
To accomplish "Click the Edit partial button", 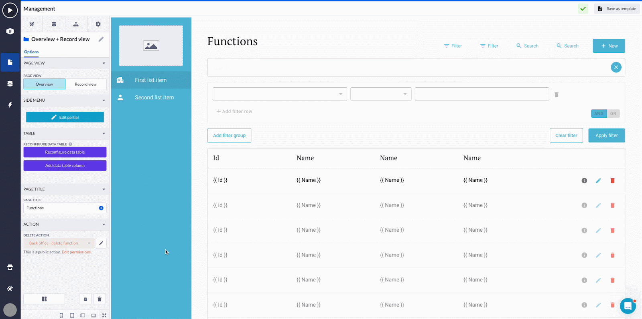I will 65,117.
